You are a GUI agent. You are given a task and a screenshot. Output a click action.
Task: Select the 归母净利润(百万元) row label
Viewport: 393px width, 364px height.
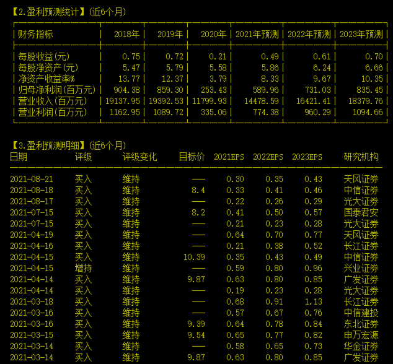56,90
